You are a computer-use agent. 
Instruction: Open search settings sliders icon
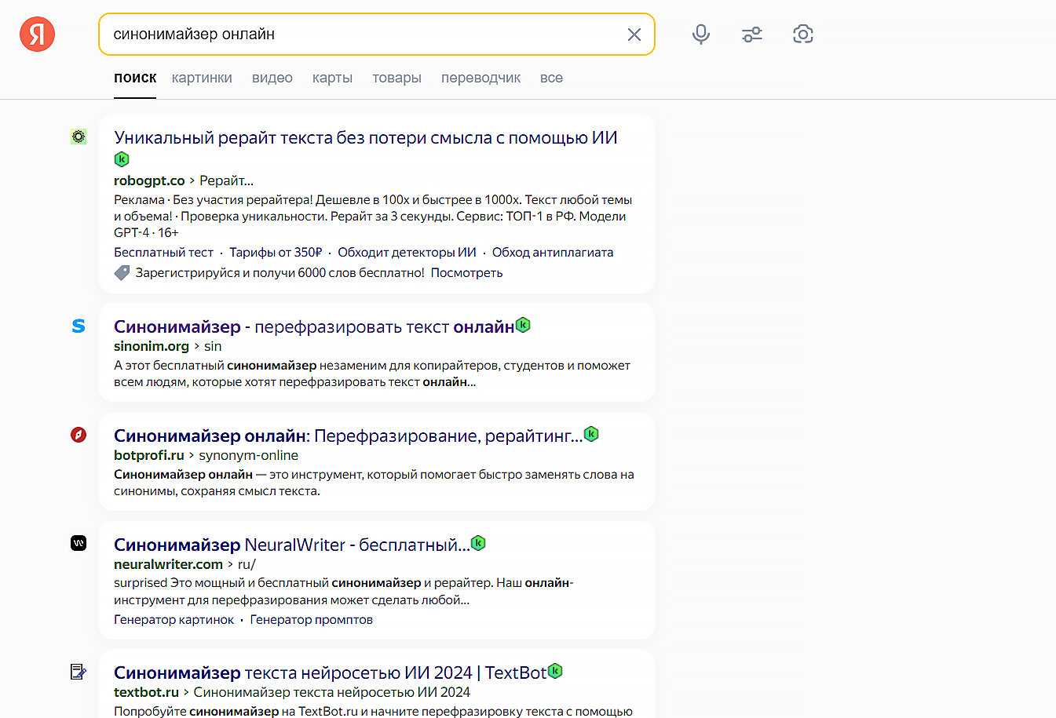(752, 35)
